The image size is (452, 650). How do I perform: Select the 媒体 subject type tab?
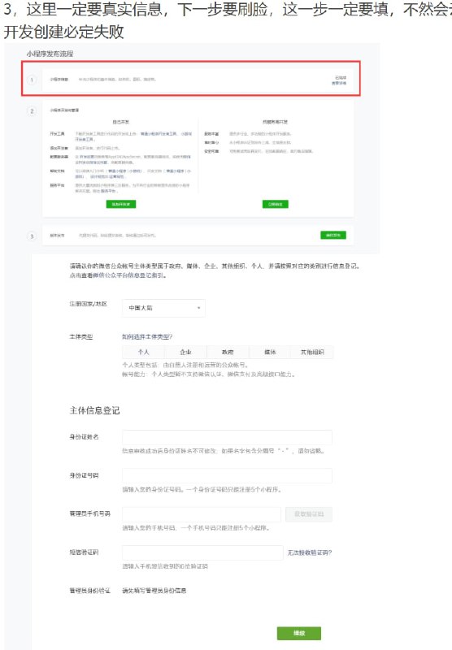tap(270, 352)
